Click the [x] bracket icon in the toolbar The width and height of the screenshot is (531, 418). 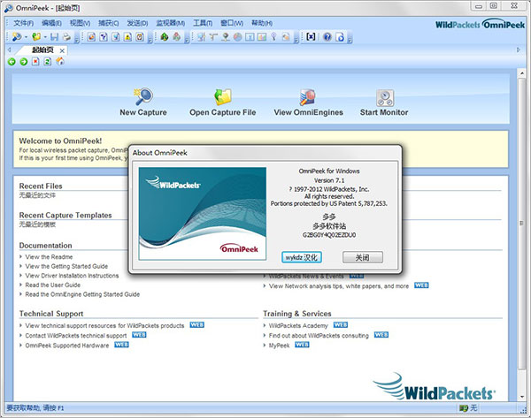(311, 36)
